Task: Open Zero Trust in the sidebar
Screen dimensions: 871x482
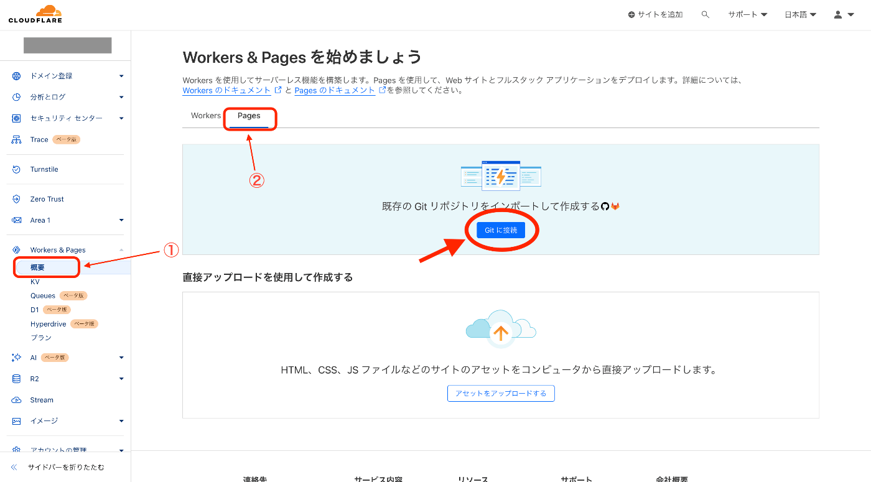Action: point(47,199)
